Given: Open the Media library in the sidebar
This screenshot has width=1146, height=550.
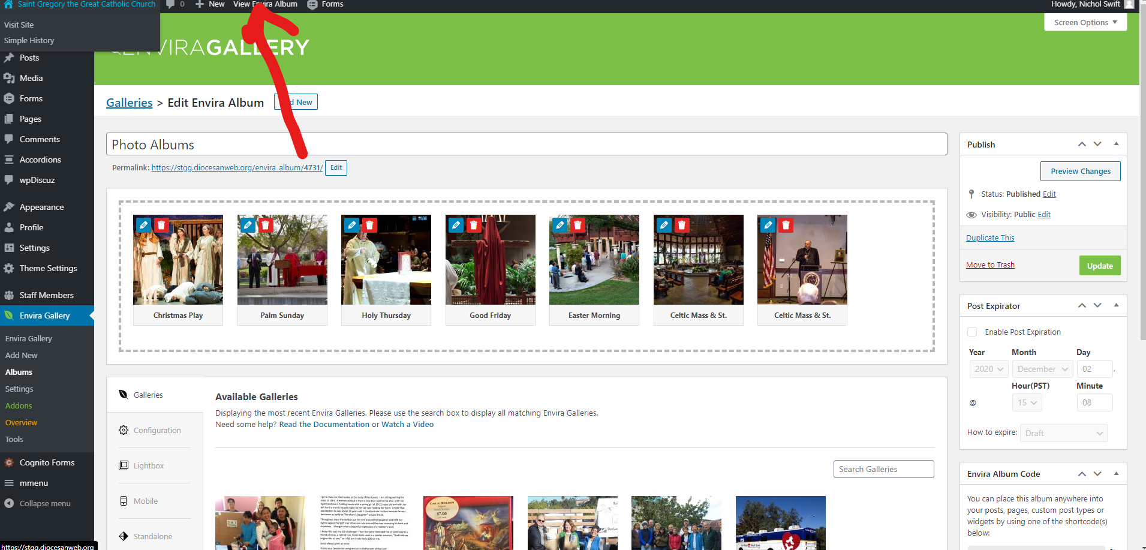Looking at the screenshot, I should click(31, 78).
